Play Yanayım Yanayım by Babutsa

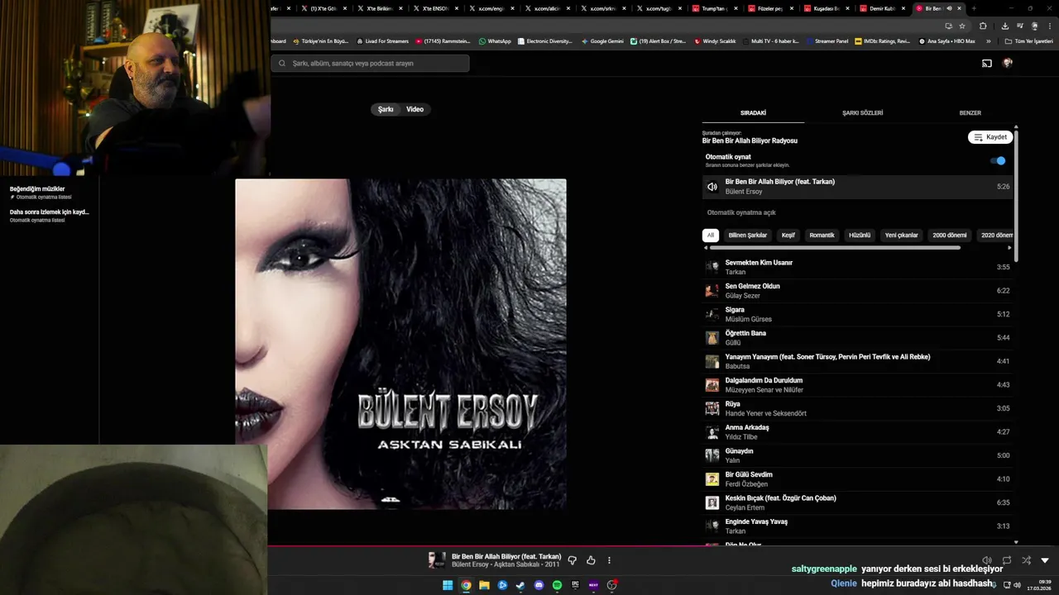857,361
